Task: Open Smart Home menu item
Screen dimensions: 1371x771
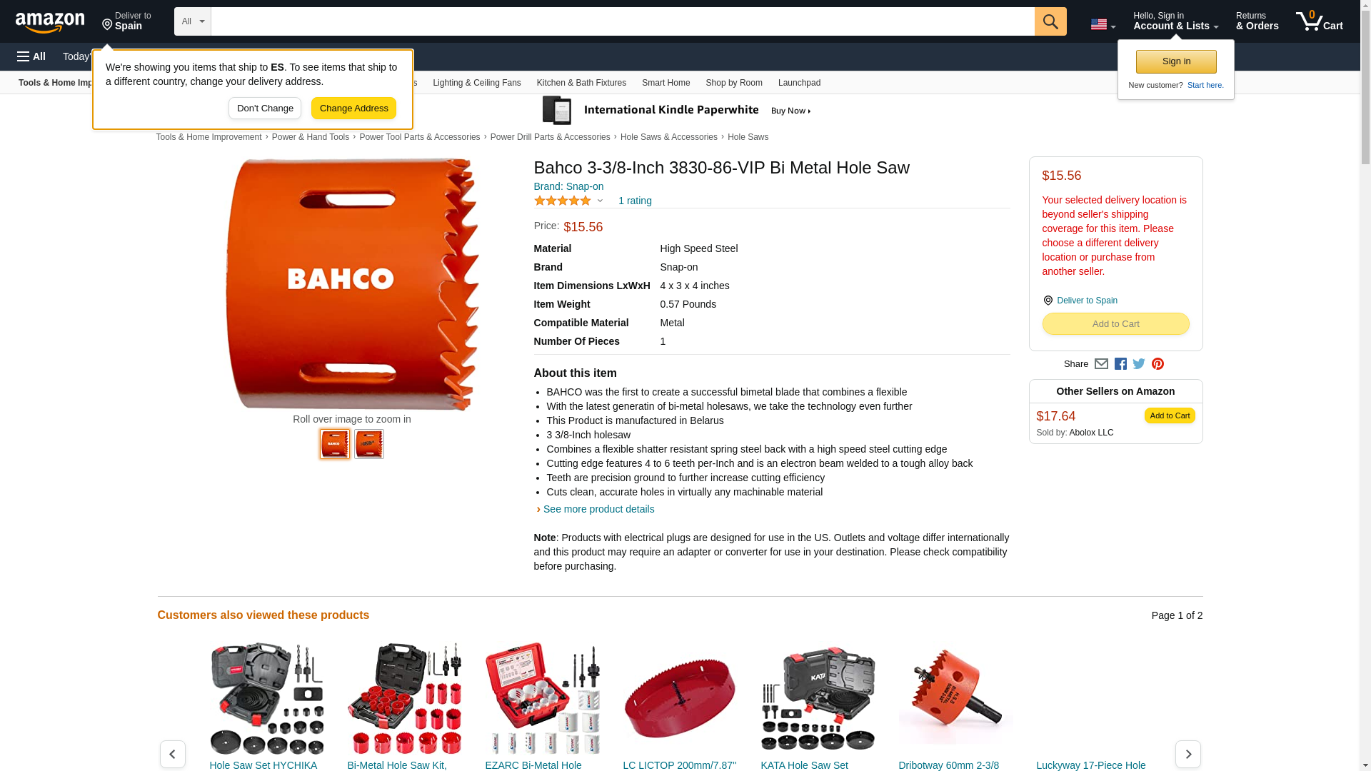Action: tap(666, 83)
